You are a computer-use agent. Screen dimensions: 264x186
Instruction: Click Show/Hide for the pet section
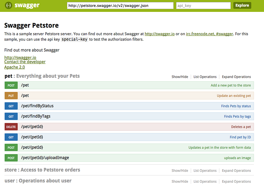tap(180, 77)
